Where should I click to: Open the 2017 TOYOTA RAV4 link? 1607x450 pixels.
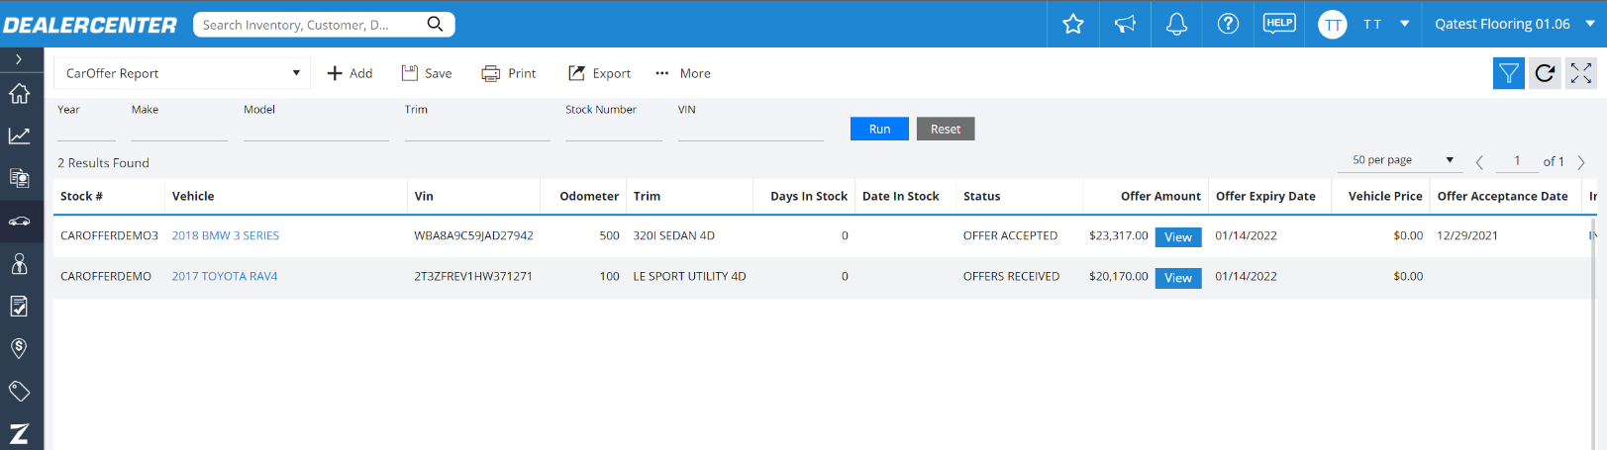(225, 276)
